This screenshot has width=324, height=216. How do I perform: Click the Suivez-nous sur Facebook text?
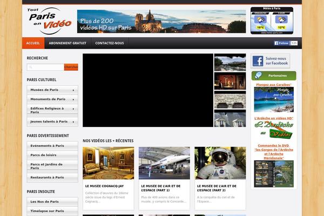click(276, 61)
